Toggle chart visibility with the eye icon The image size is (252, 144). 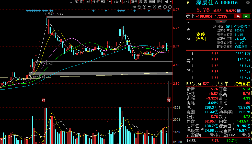pos(134,7)
